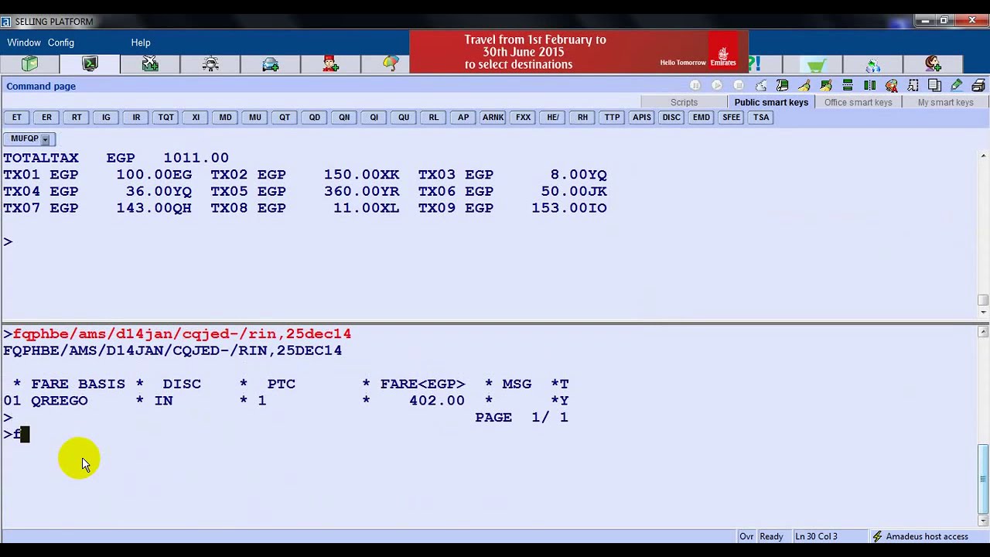The width and height of the screenshot is (990, 557).
Task: Click the printer icon
Action: tap(978, 86)
